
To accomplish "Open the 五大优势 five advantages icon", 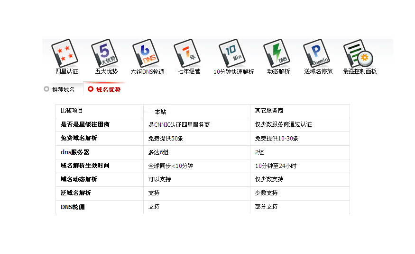I will pyautogui.click(x=105, y=53).
